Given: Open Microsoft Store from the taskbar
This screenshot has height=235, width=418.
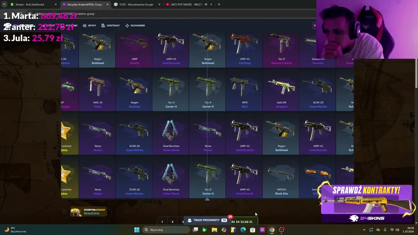Looking at the screenshot, I should tap(253, 230).
